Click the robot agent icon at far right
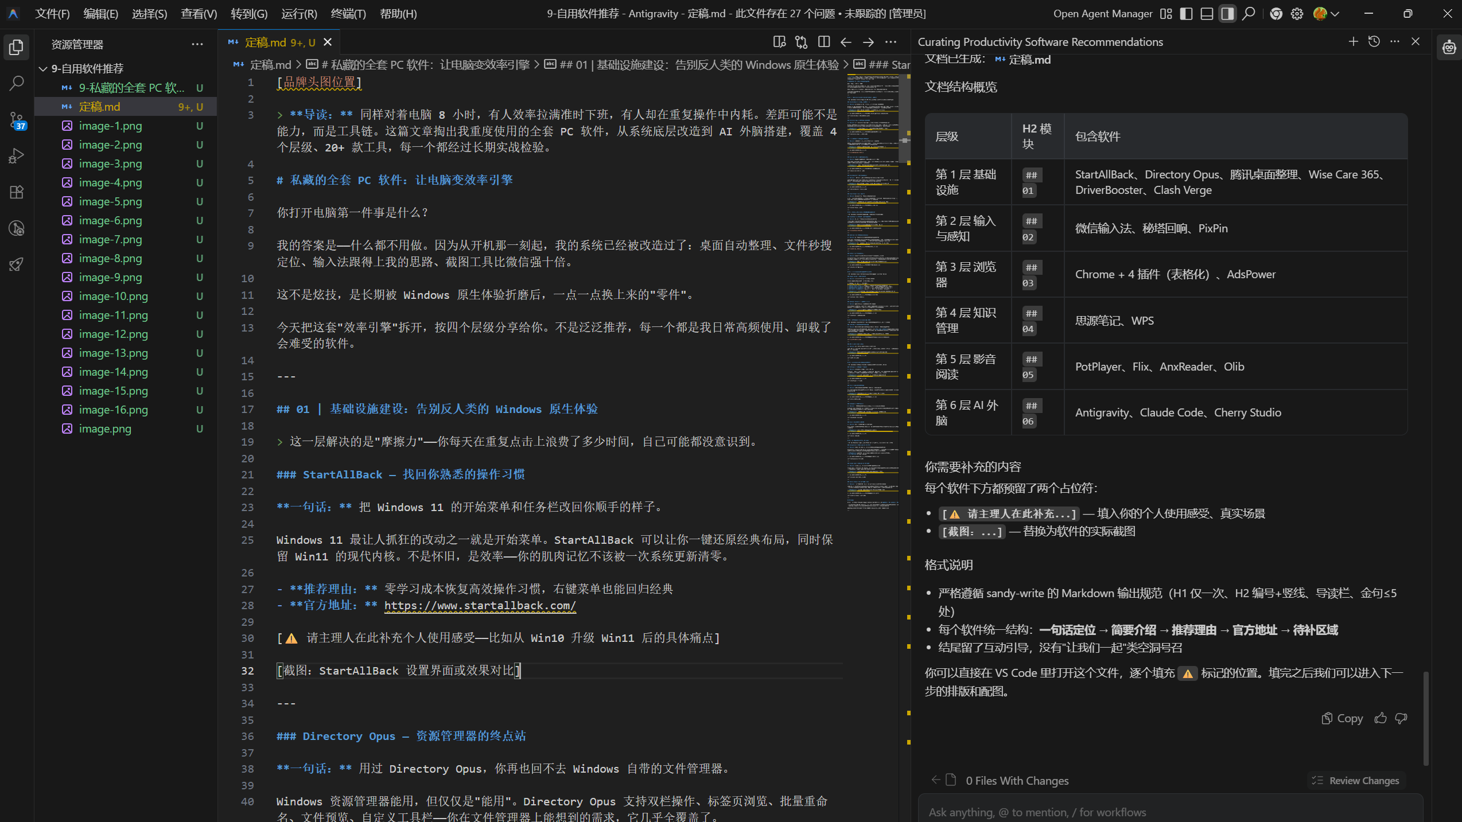 tap(1449, 48)
